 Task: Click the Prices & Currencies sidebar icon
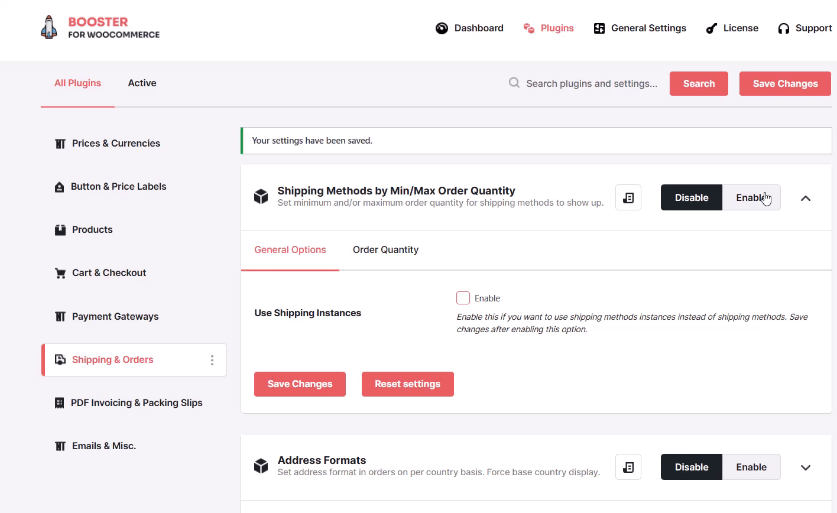tap(60, 144)
